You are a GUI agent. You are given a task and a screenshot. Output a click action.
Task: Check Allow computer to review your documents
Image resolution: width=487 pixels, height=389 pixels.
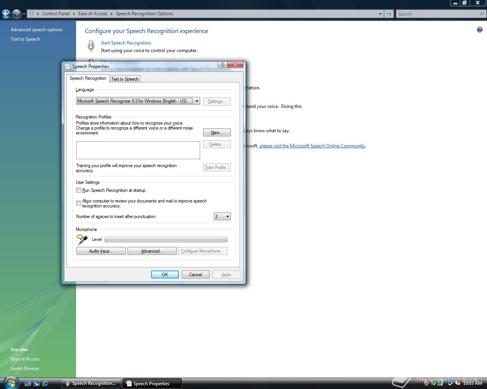pyautogui.click(x=79, y=203)
